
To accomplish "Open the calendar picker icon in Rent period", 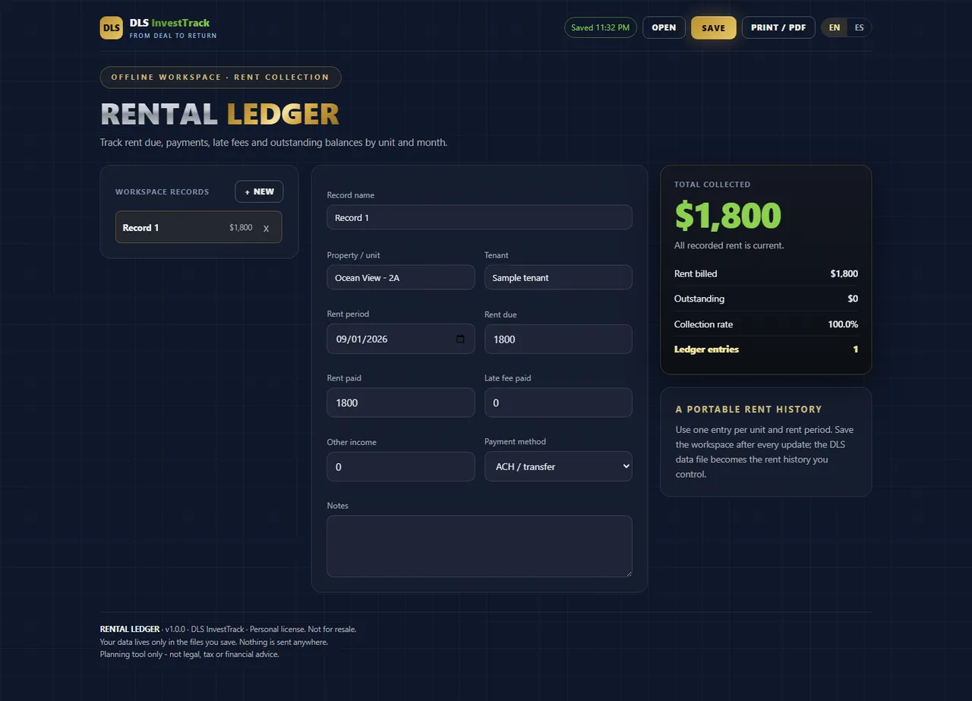I will (x=460, y=339).
